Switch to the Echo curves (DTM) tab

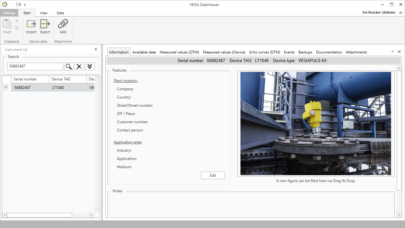(265, 52)
